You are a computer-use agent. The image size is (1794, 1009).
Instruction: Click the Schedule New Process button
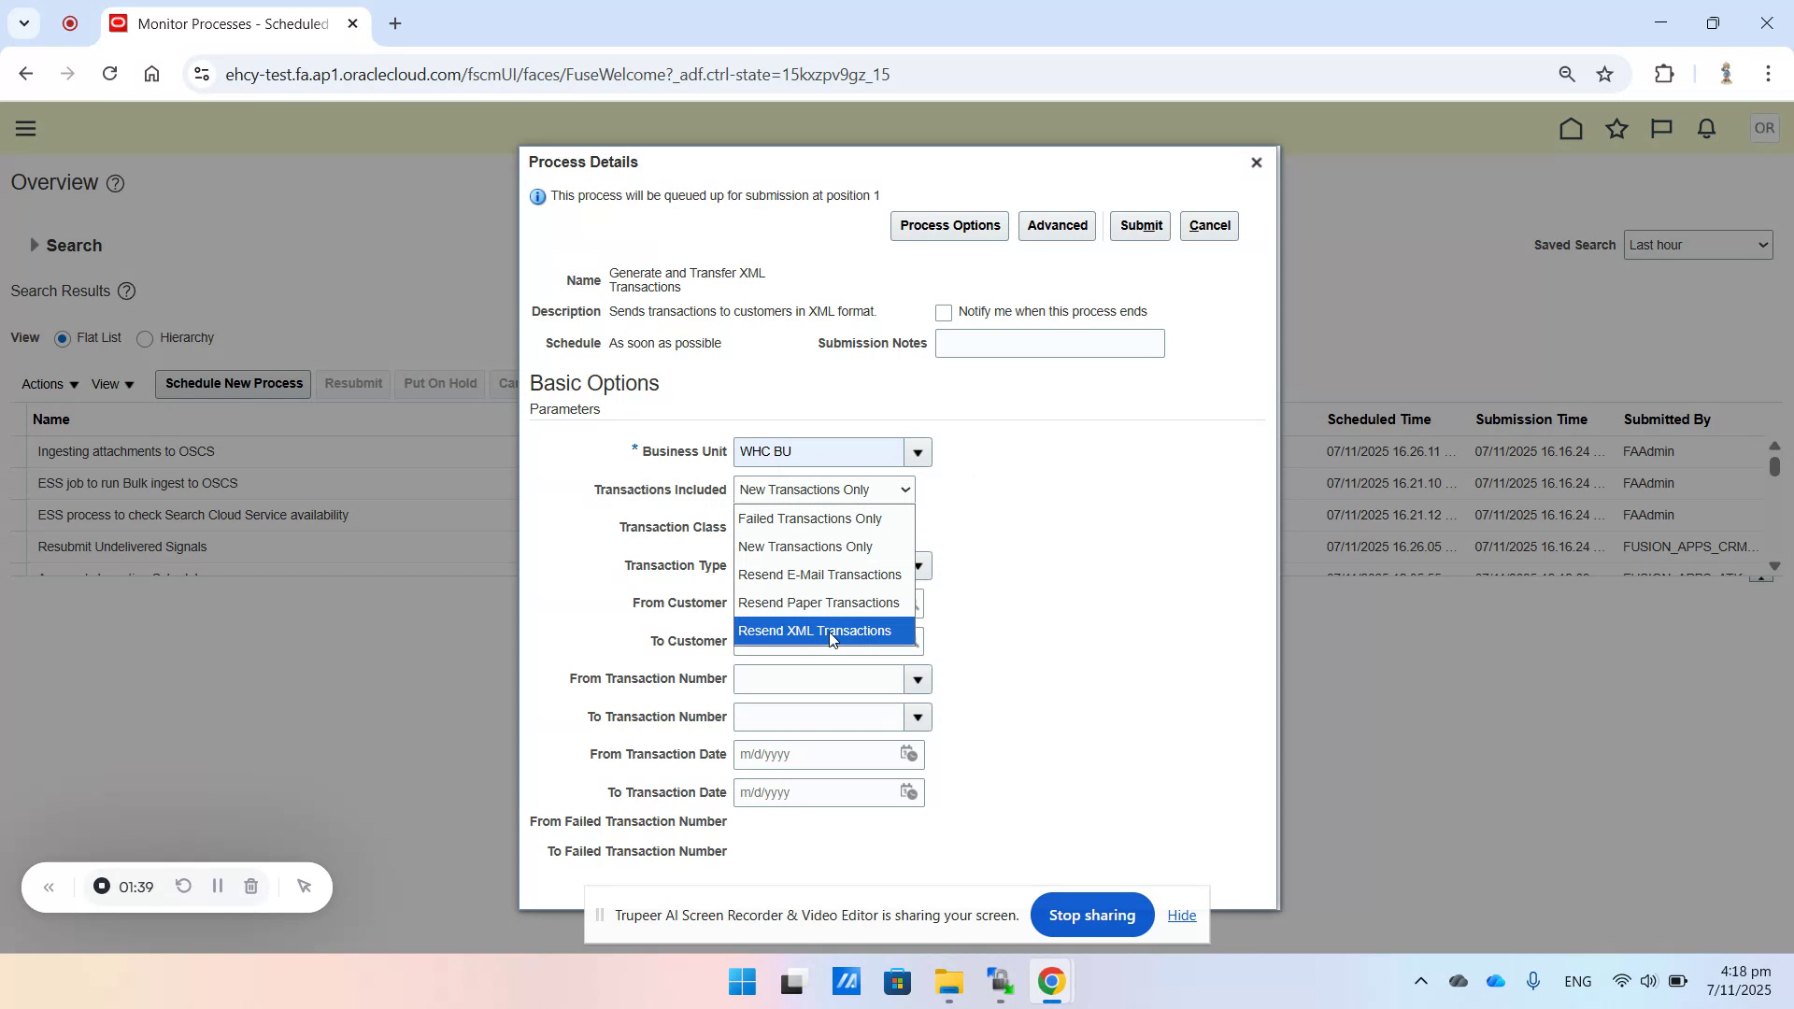[x=232, y=383]
